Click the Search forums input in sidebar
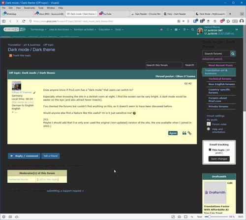Screen dimensions: 246x220 [x=216, y=53]
